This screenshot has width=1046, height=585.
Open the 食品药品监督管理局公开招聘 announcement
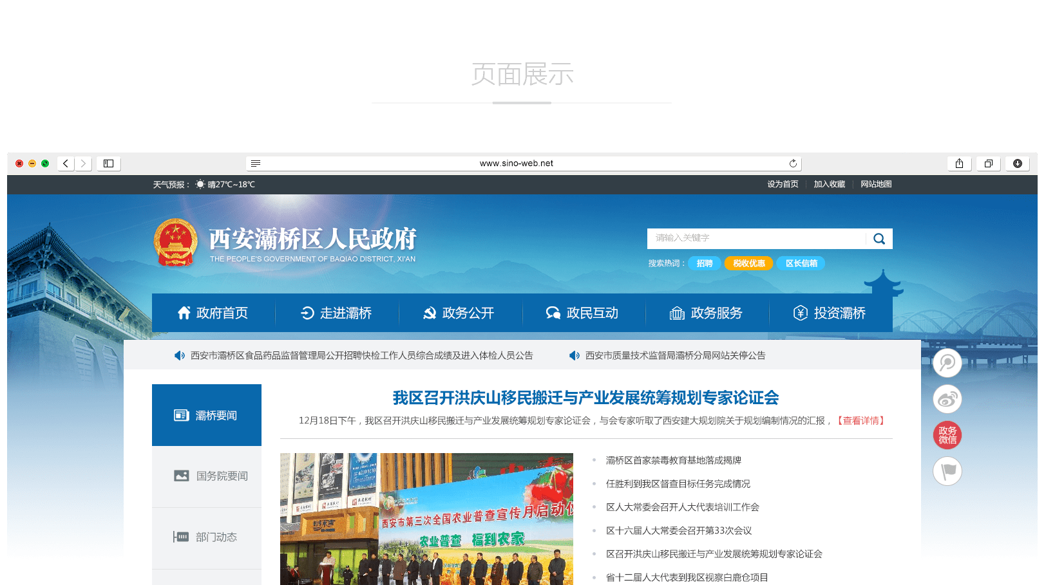coord(362,355)
